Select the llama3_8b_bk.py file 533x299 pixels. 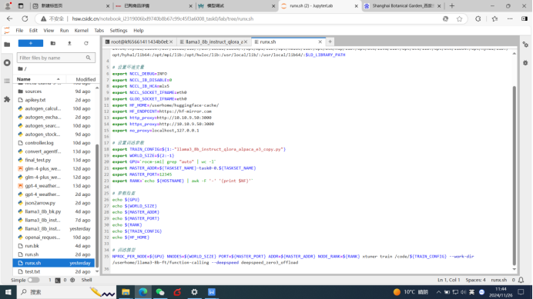(54, 211)
